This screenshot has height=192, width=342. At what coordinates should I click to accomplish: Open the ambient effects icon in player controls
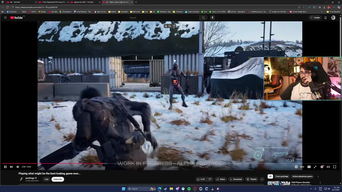pyautogui.click(x=296, y=167)
